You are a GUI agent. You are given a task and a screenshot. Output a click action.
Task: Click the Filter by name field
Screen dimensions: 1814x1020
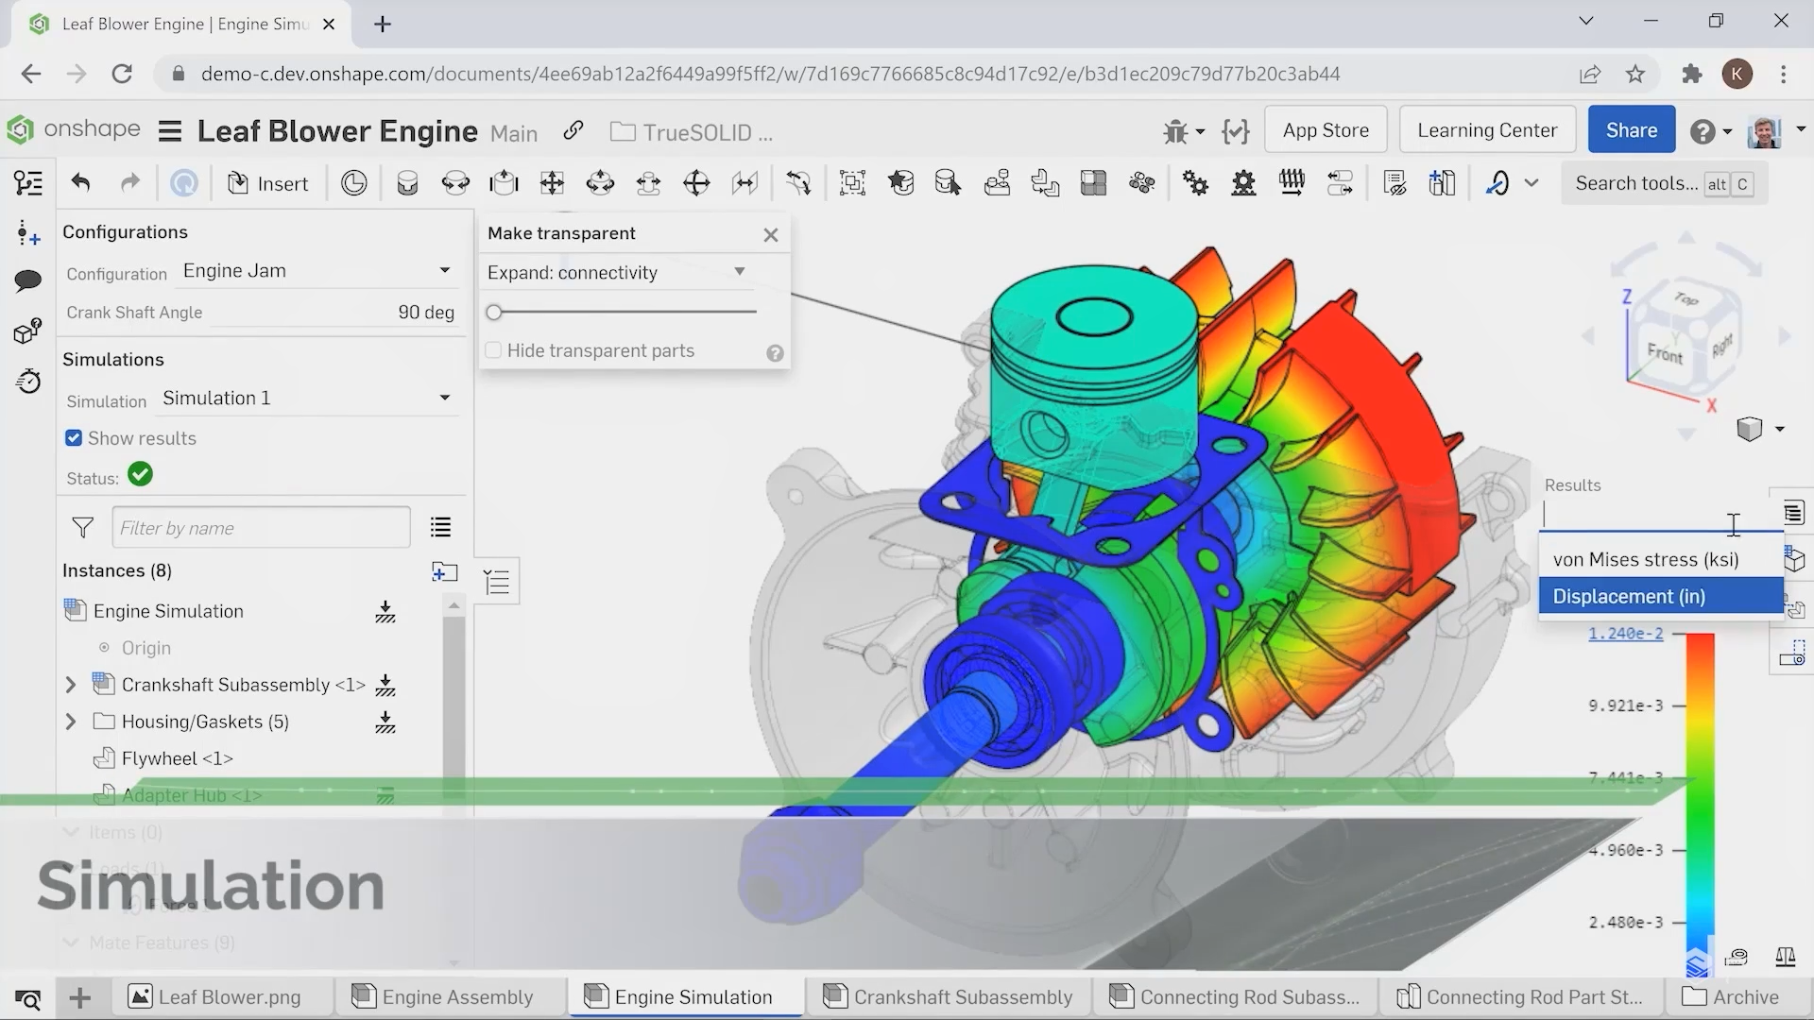pyautogui.click(x=261, y=527)
